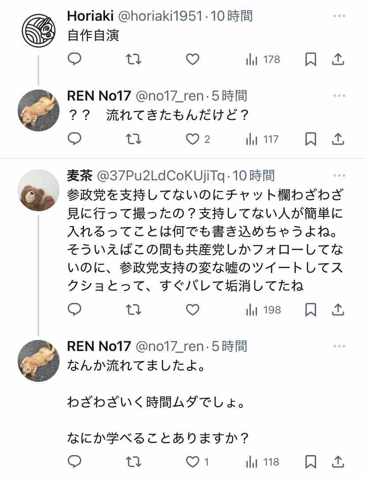365x478 pixels.
Task: Open more options on last REN No17 reply
Action: (x=339, y=346)
